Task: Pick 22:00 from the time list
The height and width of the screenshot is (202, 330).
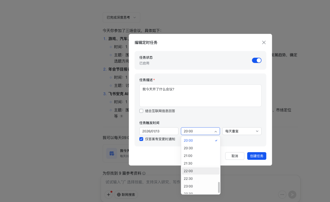Action: pyautogui.click(x=200, y=171)
